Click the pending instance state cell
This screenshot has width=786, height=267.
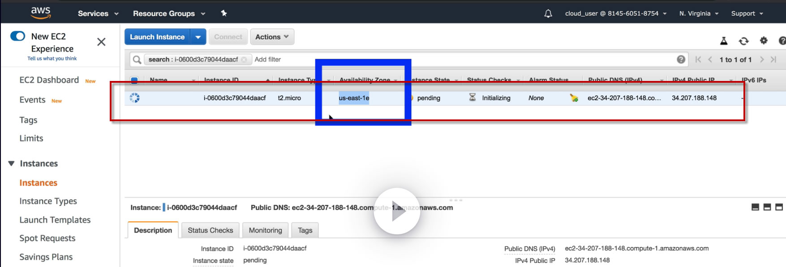[x=429, y=98]
